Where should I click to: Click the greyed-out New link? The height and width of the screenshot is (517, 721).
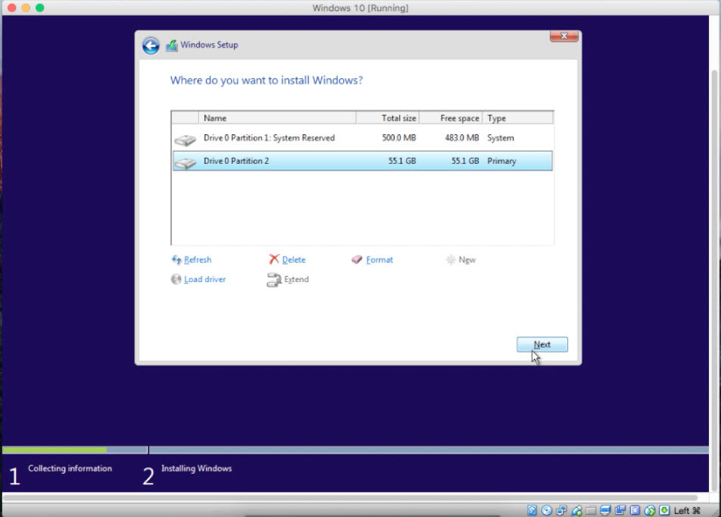click(x=467, y=260)
